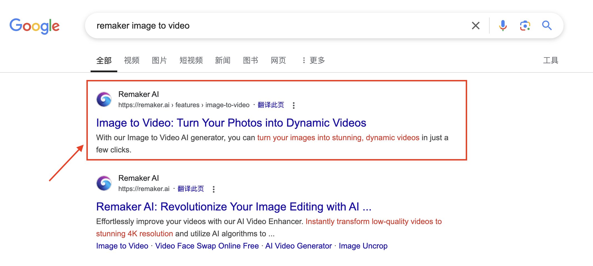
Task: Open the 新闻 tab
Action: [x=223, y=60]
